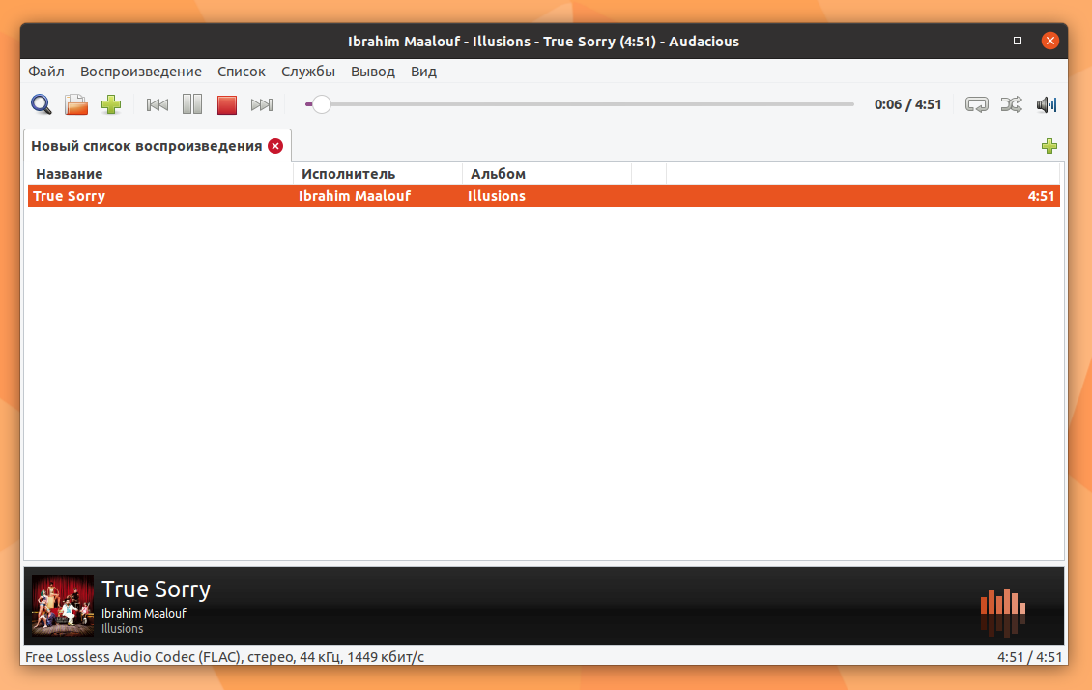Viewport: 1092px width, 690px height.
Task: Sort by the Исполнитель column header
Action: coord(378,173)
